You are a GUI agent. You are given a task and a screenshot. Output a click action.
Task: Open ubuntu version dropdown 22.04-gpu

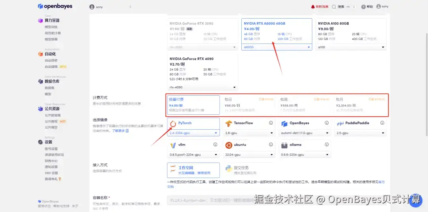click(249, 155)
